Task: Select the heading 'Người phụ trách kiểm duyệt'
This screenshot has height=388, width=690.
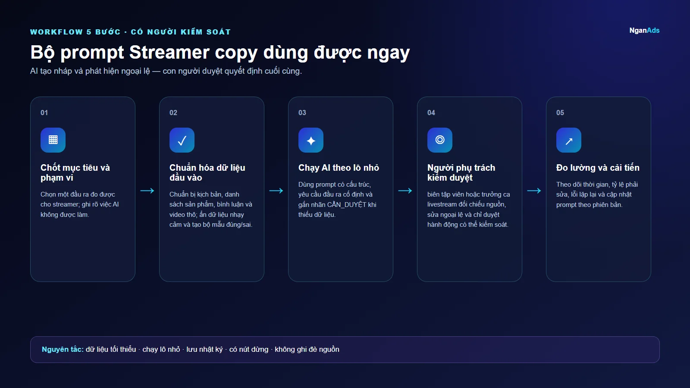Action: coord(461,172)
